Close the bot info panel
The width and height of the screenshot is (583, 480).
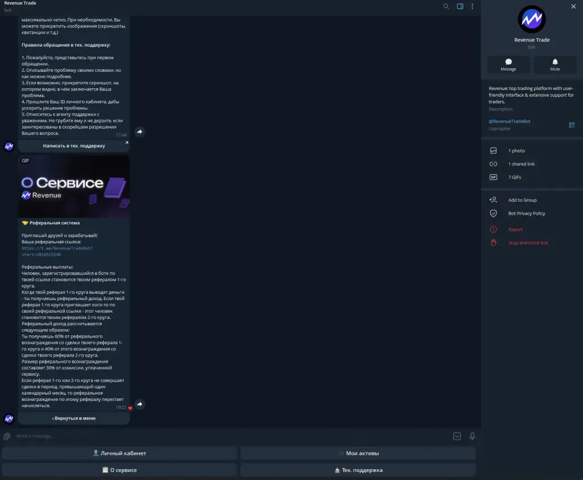tap(573, 6)
